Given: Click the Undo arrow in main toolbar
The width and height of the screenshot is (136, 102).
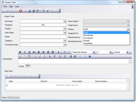Looking at the screenshot, I should 43,11.
